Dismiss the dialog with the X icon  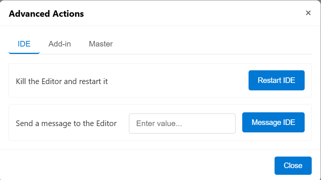tap(308, 13)
